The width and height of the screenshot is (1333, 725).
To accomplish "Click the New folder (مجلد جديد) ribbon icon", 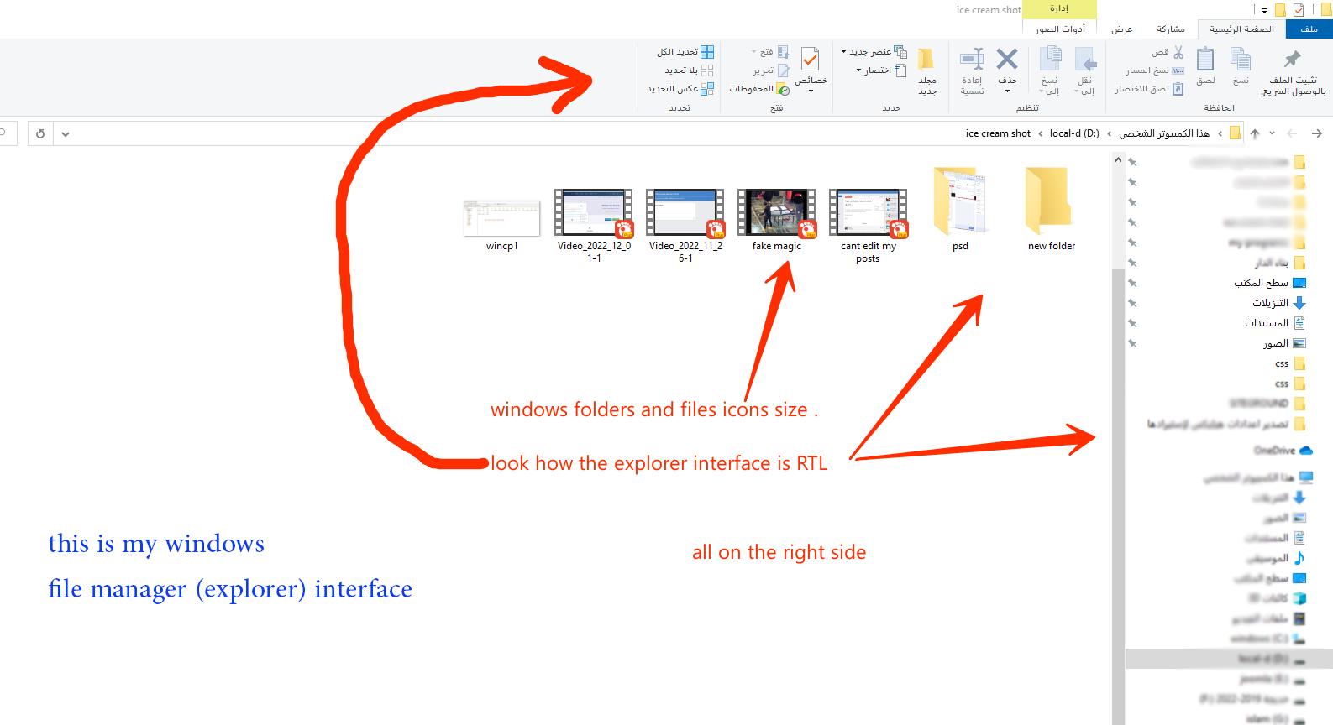I will coord(926,60).
